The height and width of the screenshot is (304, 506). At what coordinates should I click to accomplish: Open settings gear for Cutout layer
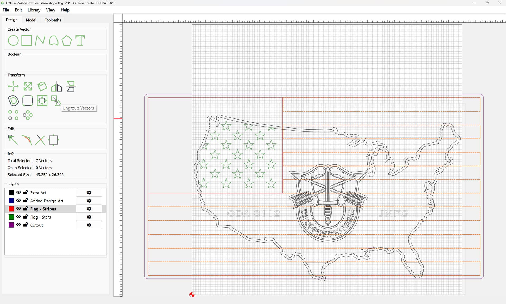pyautogui.click(x=89, y=225)
